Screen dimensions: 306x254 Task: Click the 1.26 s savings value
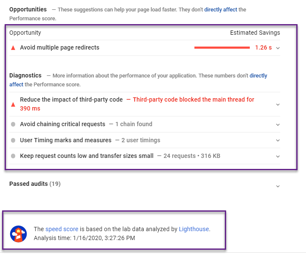(x=263, y=48)
